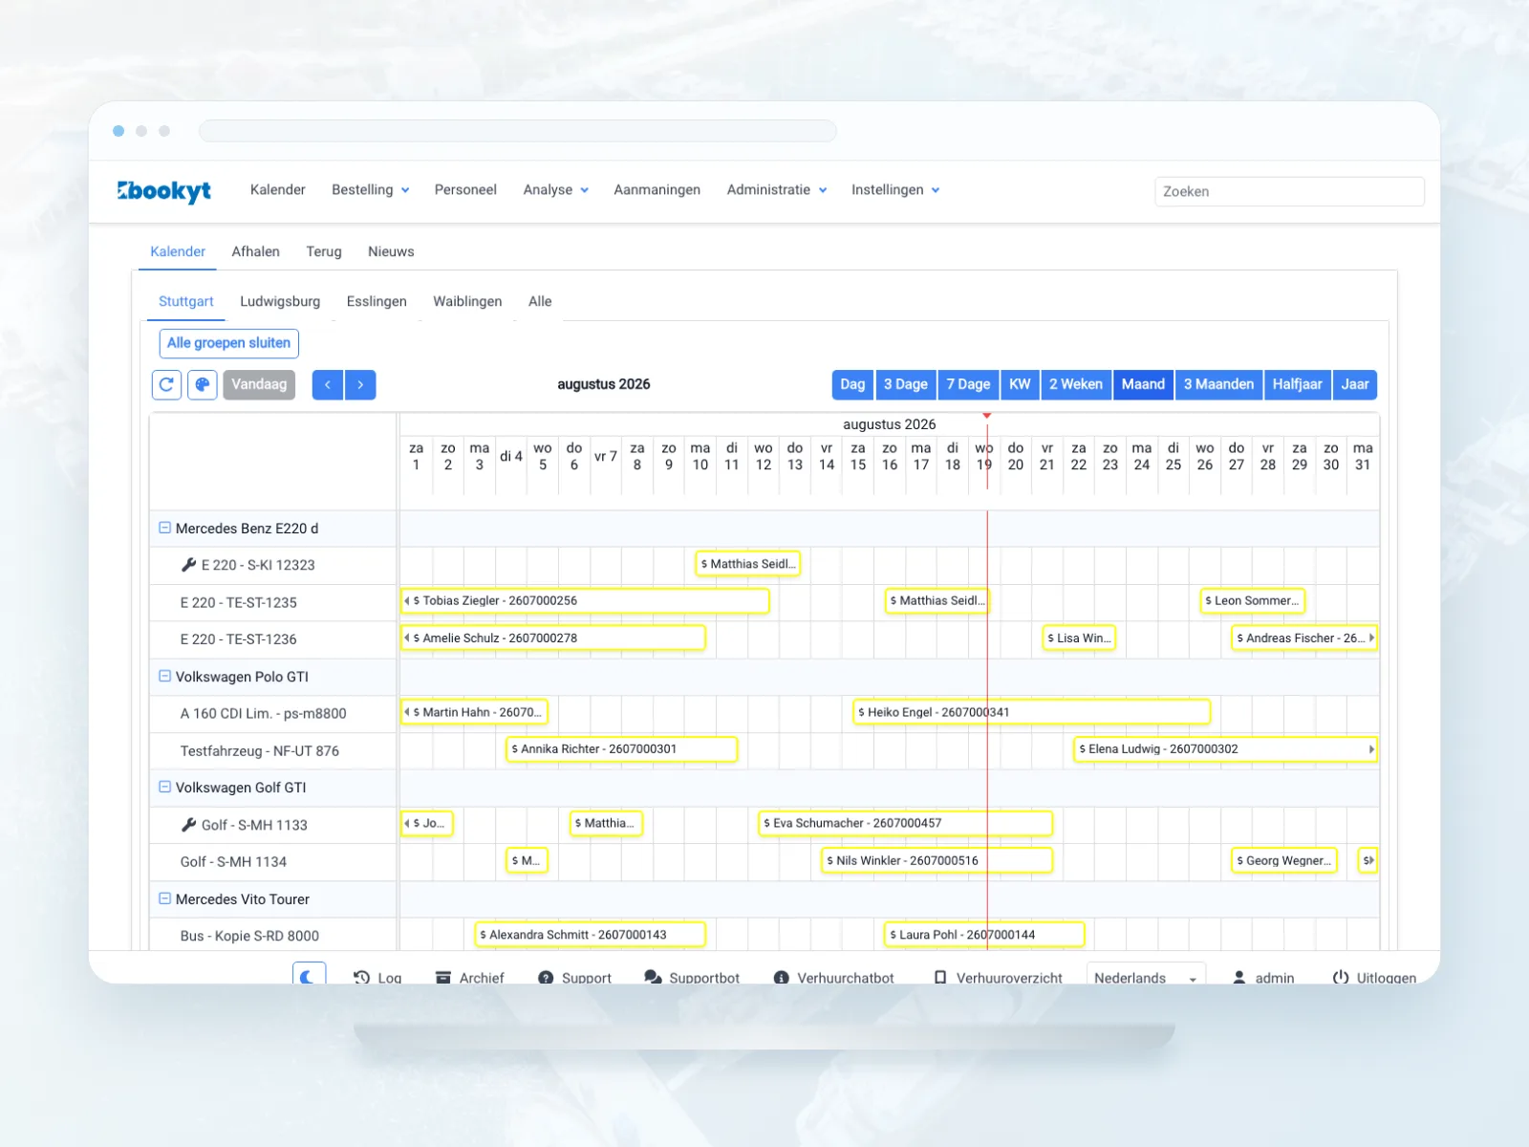Open Instellingen dropdown menu

(896, 190)
